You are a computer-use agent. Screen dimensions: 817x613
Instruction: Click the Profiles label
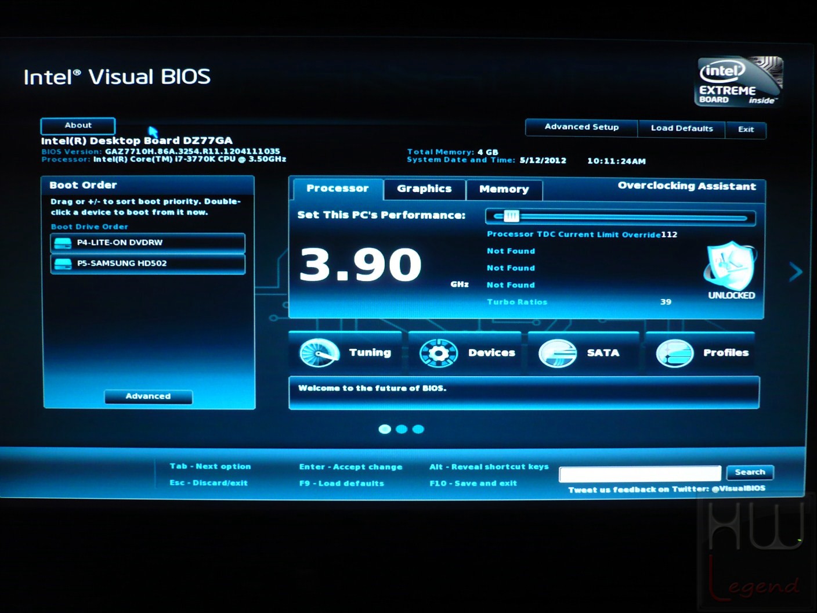coord(726,352)
